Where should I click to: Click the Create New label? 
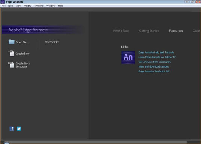(x=23, y=54)
